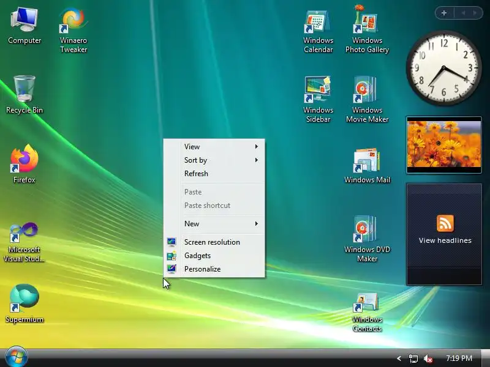Screen dimensions: 490x367
Task: Click the New submenu arrow
Action: [x=256, y=224]
